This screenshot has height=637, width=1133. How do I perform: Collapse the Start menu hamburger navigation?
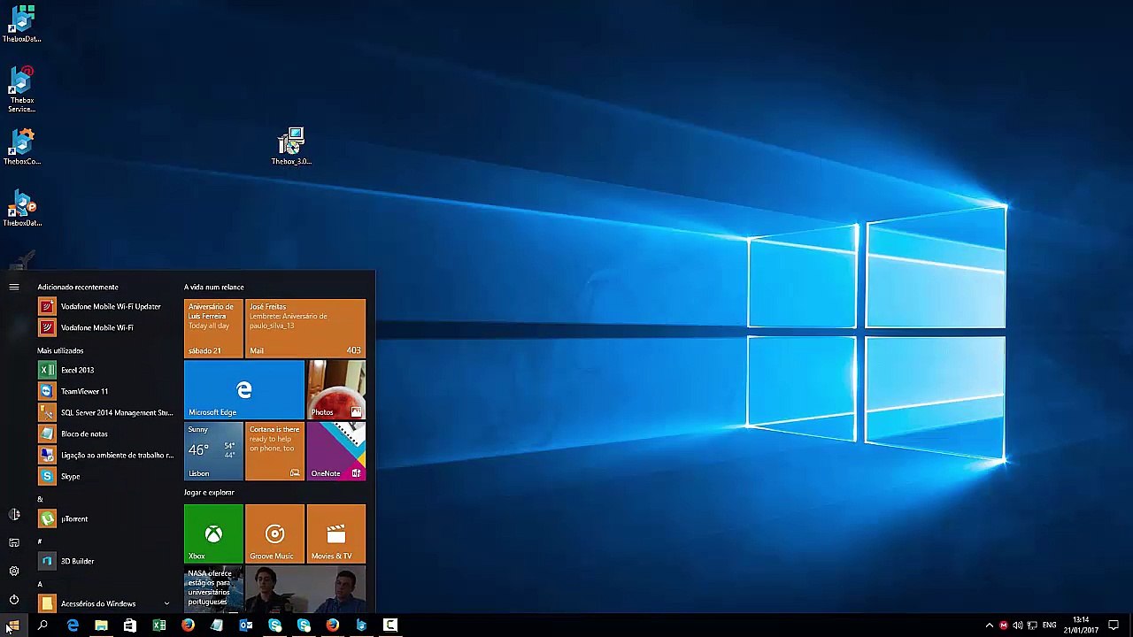[14, 287]
